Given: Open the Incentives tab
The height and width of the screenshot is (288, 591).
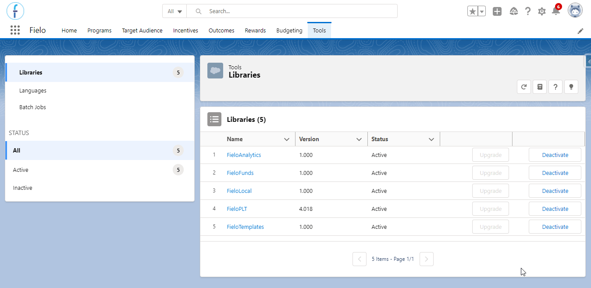Looking at the screenshot, I should pyautogui.click(x=185, y=31).
